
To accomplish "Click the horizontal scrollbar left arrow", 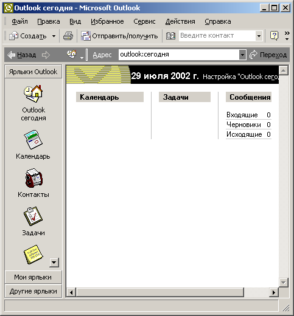I will tap(71, 292).
